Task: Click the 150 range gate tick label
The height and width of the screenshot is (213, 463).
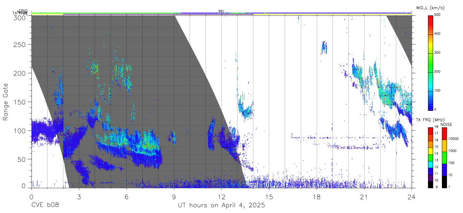Action: tap(19, 102)
